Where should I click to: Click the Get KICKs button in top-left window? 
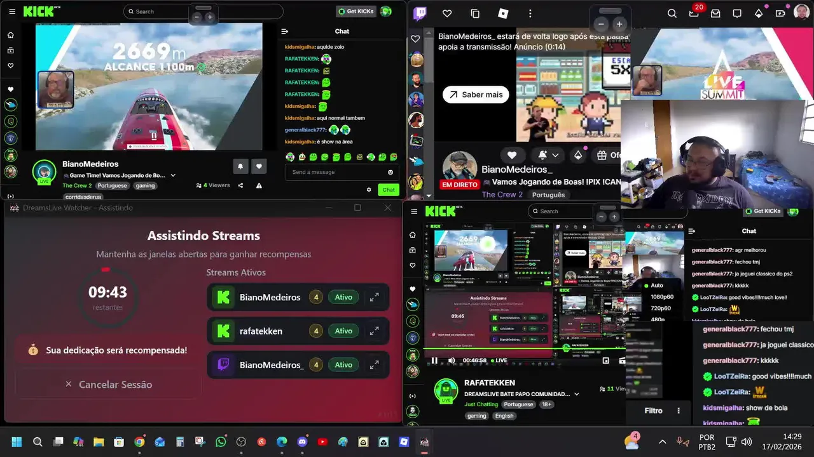tap(356, 11)
